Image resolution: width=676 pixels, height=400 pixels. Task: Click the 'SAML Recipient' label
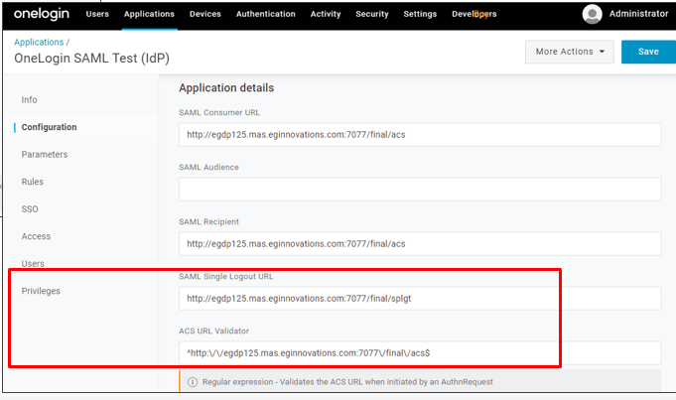(x=208, y=221)
